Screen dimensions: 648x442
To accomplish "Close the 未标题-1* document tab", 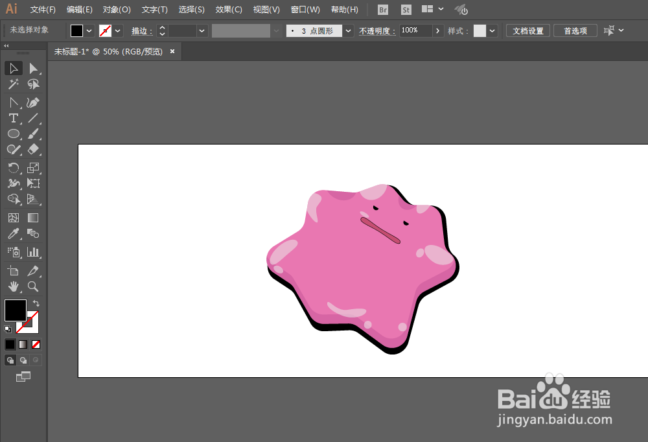I will tap(172, 51).
